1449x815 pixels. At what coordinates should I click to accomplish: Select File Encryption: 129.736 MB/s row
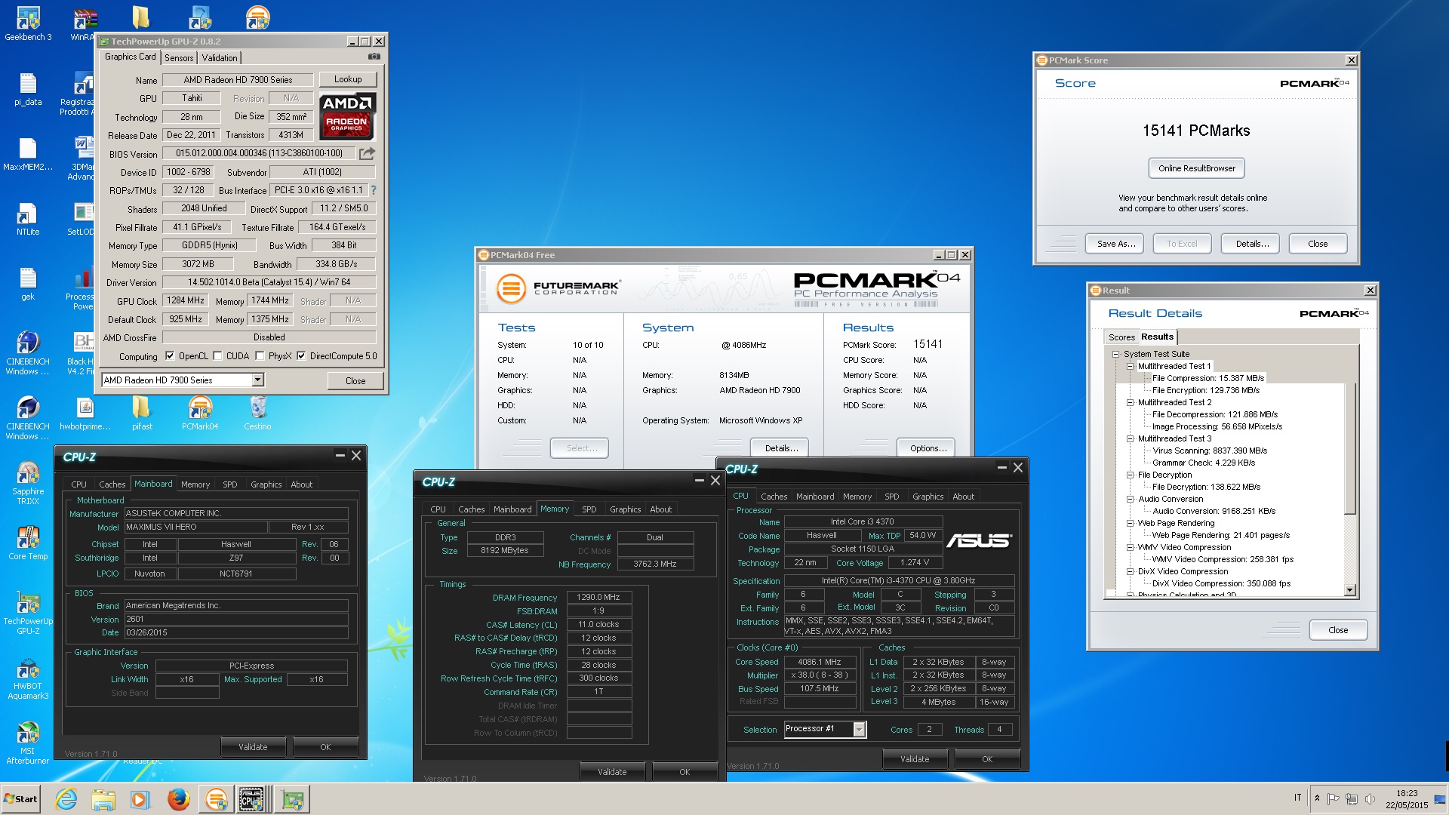[1205, 390]
